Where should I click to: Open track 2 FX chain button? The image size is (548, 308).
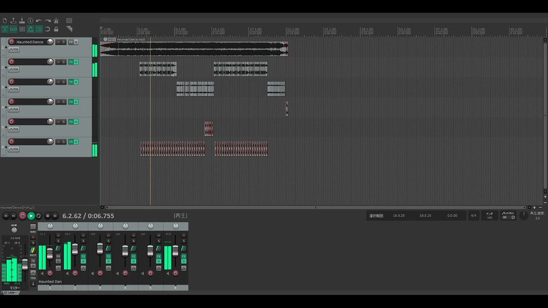[71, 62]
